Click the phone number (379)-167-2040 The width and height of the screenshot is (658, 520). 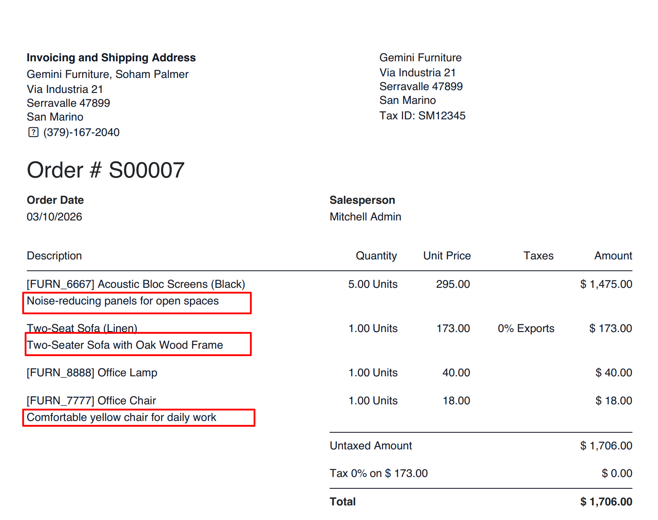click(81, 132)
